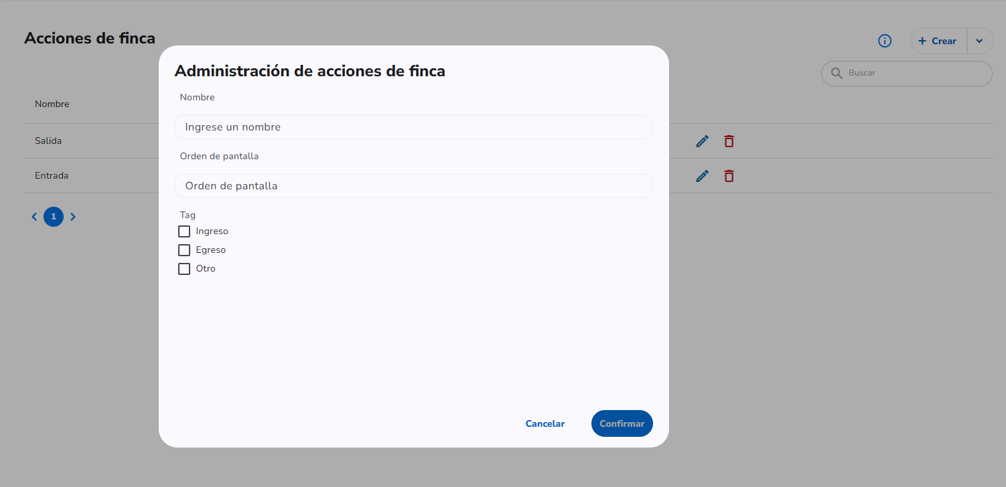The height and width of the screenshot is (487, 1006).
Task: Click the Orden de pantalla input
Action: (x=414, y=186)
